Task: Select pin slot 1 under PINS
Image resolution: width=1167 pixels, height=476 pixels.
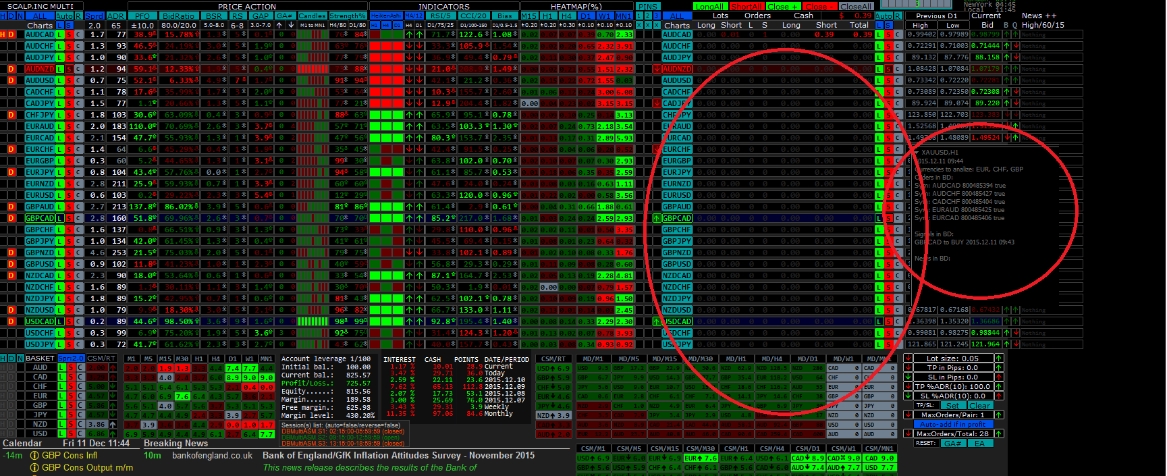Action: pos(639,16)
